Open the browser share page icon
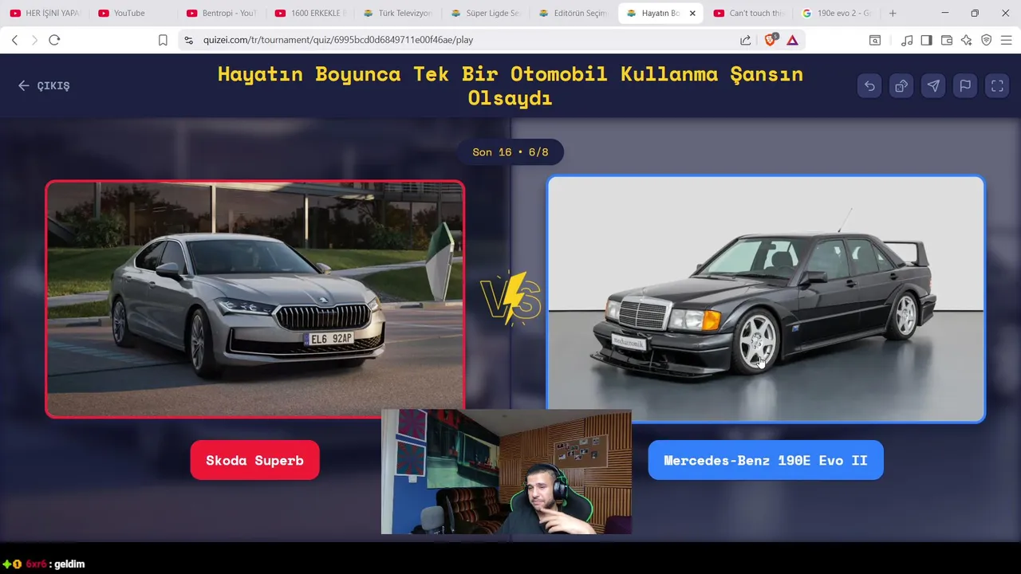 point(745,40)
